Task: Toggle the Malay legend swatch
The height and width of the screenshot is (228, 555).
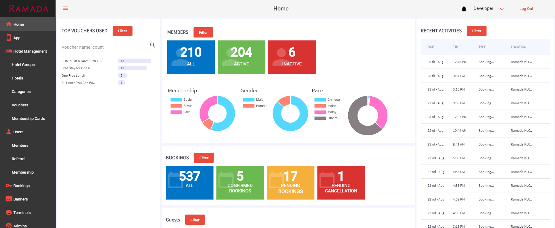Action: tap(320, 112)
